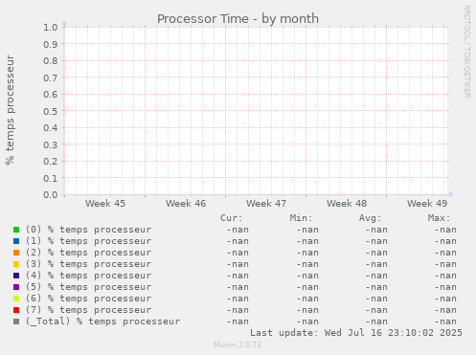
Task: Click the 'Munin 2.0.73' version text
Action: coord(238,344)
